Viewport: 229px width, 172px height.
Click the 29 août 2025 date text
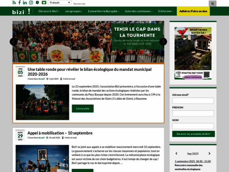pyautogui.click(x=54, y=138)
